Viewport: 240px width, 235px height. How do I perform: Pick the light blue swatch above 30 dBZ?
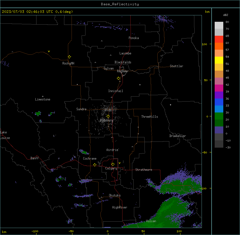click(x=219, y=109)
